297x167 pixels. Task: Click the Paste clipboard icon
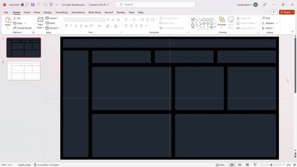click(x=8, y=19)
